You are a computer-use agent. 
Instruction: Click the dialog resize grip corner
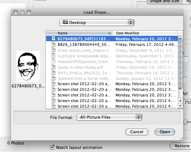coord(181,139)
